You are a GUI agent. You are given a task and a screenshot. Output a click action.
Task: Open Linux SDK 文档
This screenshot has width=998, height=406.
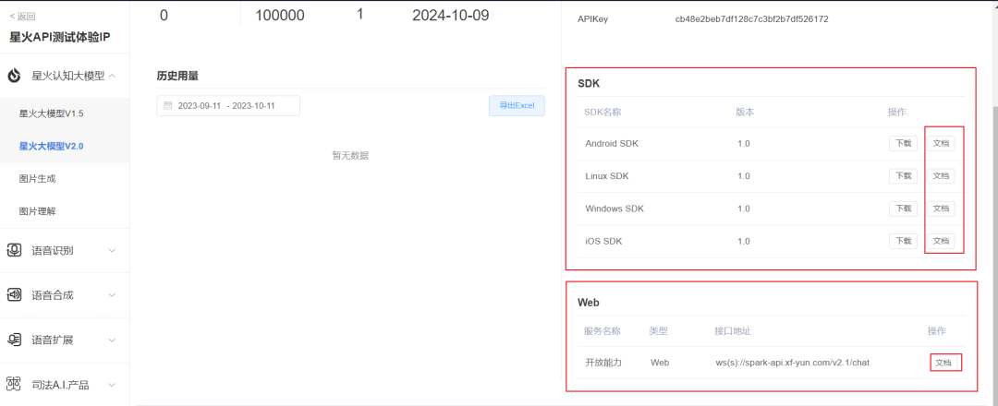tap(941, 176)
